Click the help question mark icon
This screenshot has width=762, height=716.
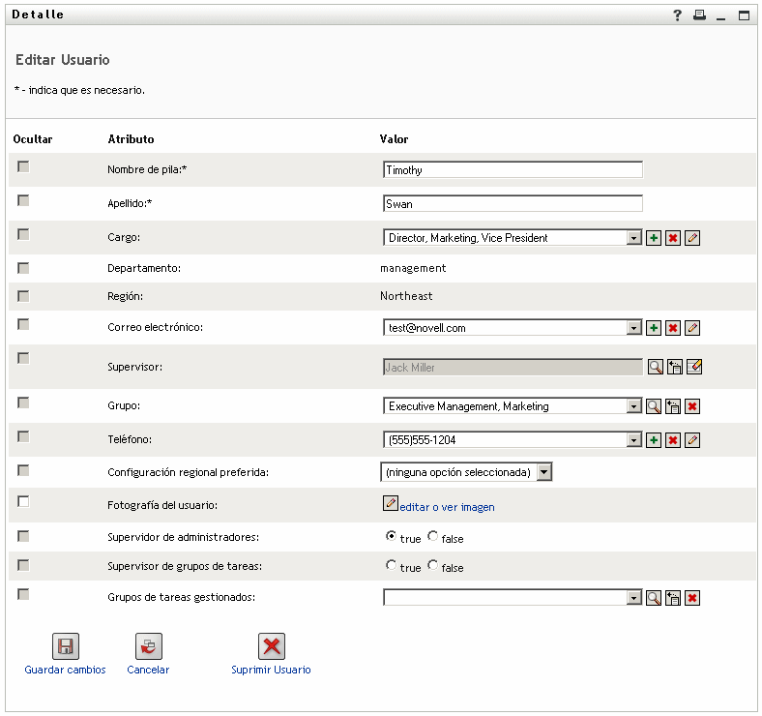[x=678, y=15]
